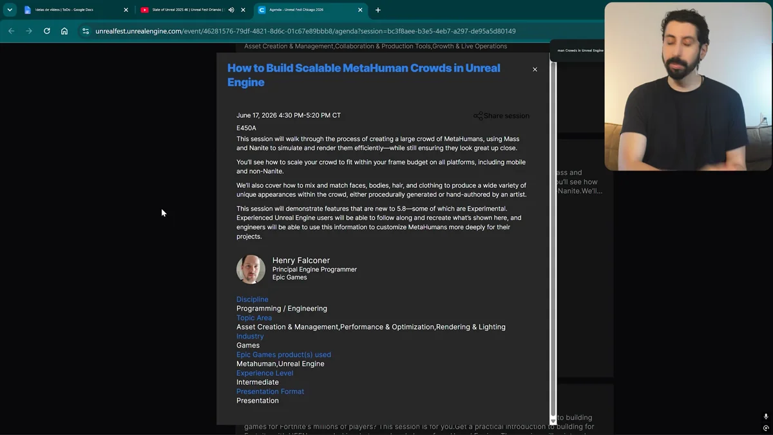Click the Presentation Format heading

click(x=270, y=391)
